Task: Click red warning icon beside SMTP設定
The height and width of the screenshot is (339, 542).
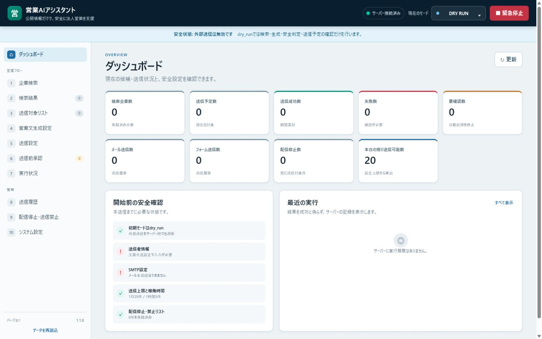Action: (x=121, y=272)
